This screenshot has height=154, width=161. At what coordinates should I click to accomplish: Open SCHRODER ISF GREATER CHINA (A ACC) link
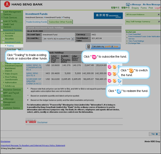coord(34,81)
